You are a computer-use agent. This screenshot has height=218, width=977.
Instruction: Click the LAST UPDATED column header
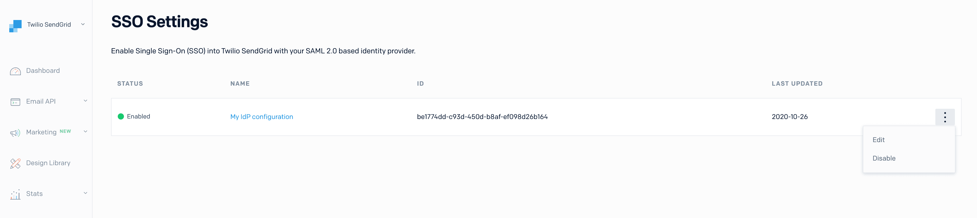click(797, 83)
